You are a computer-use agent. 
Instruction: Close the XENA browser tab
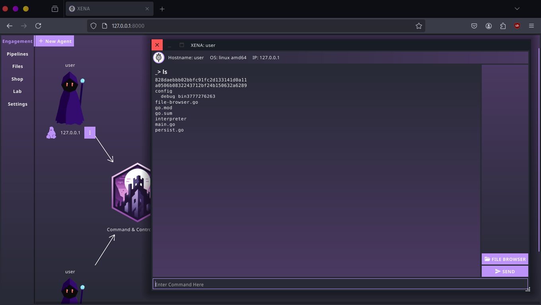pyautogui.click(x=147, y=9)
